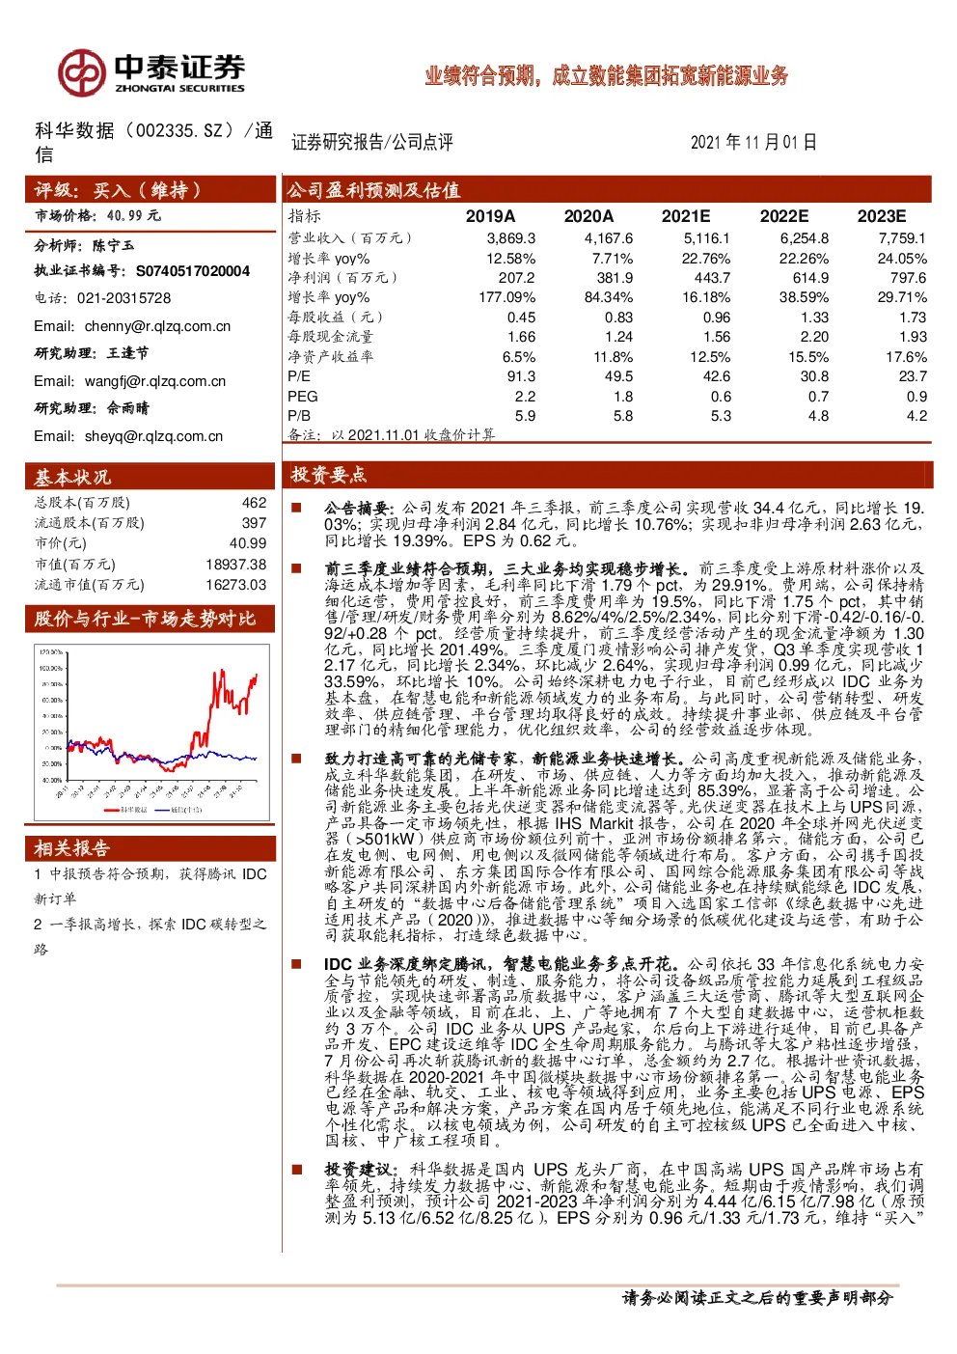
Task: Click the red report title headline
Action: click(606, 75)
